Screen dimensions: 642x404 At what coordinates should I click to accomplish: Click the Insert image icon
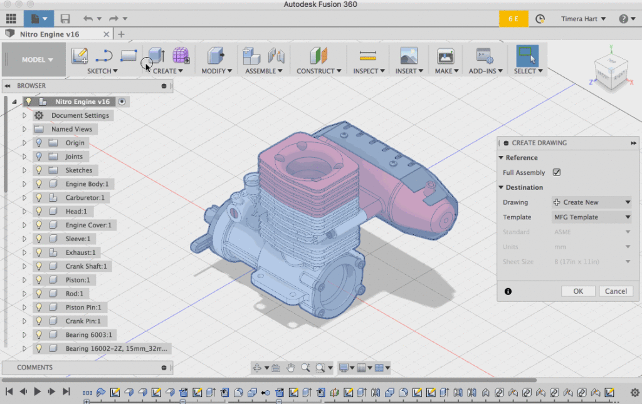pos(409,56)
